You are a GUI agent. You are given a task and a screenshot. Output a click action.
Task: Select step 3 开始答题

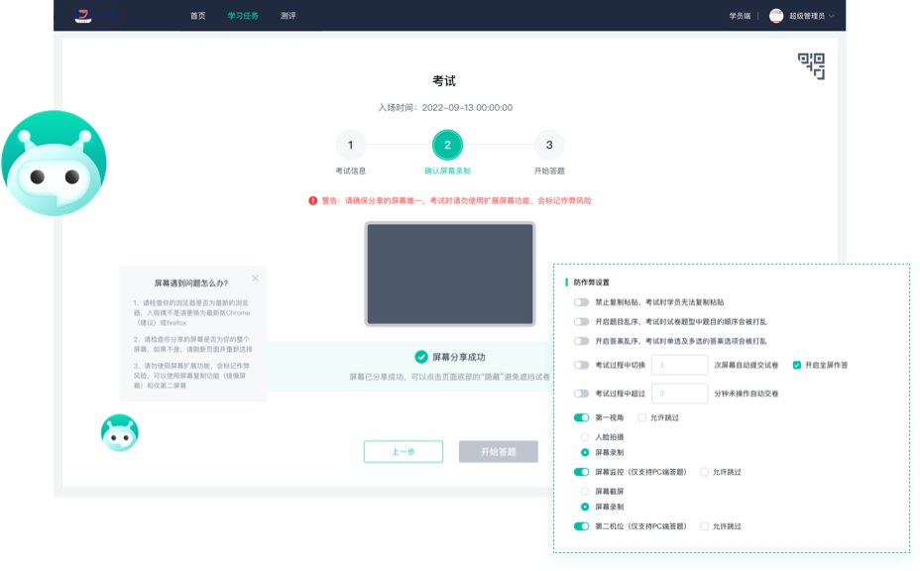click(x=549, y=145)
